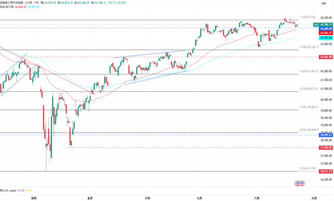Click the 六月 label on time axis
The width and height of the screenshot is (334, 201).
[147, 198]
